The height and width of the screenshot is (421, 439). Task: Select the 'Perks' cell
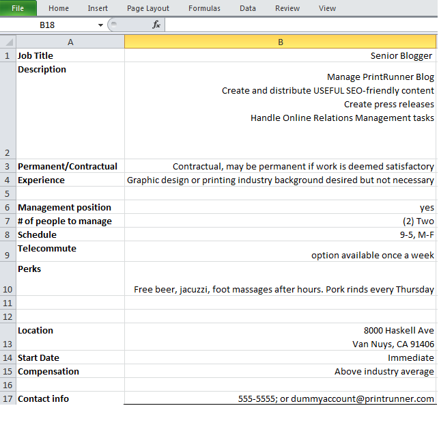pos(70,279)
